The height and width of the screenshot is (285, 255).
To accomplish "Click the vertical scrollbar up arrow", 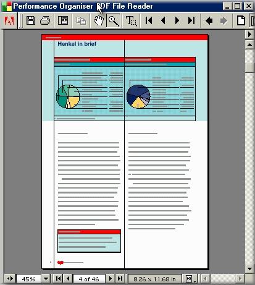I will point(249,45).
